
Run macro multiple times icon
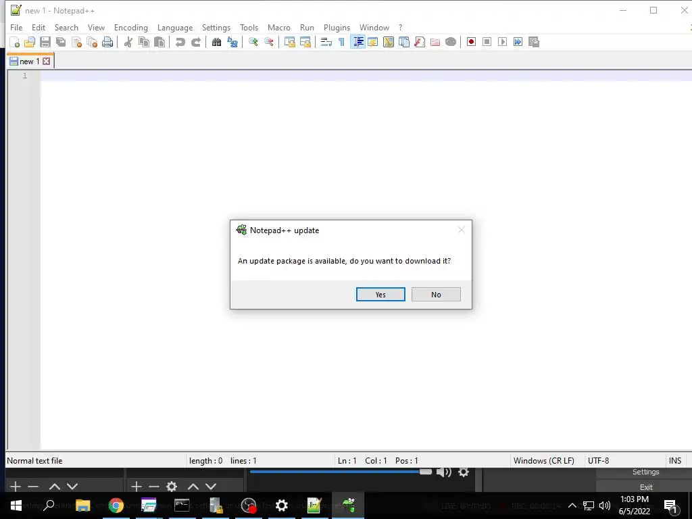[518, 42]
